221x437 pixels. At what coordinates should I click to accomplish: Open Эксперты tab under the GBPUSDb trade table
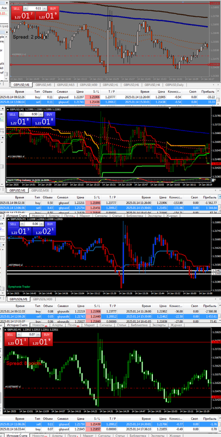click(159, 325)
